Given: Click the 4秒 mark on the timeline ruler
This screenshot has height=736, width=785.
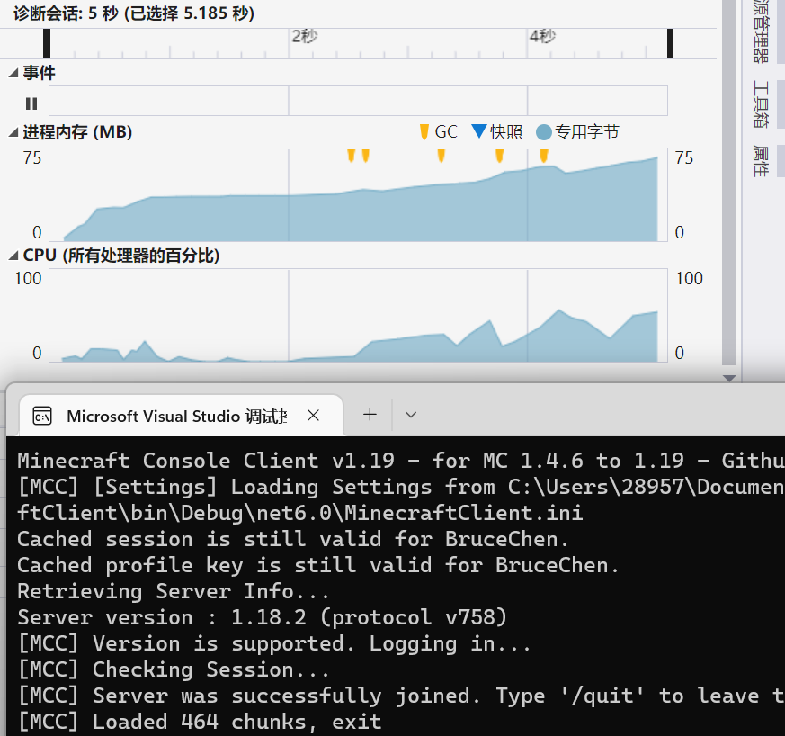Looking at the screenshot, I should pyautogui.click(x=543, y=37).
